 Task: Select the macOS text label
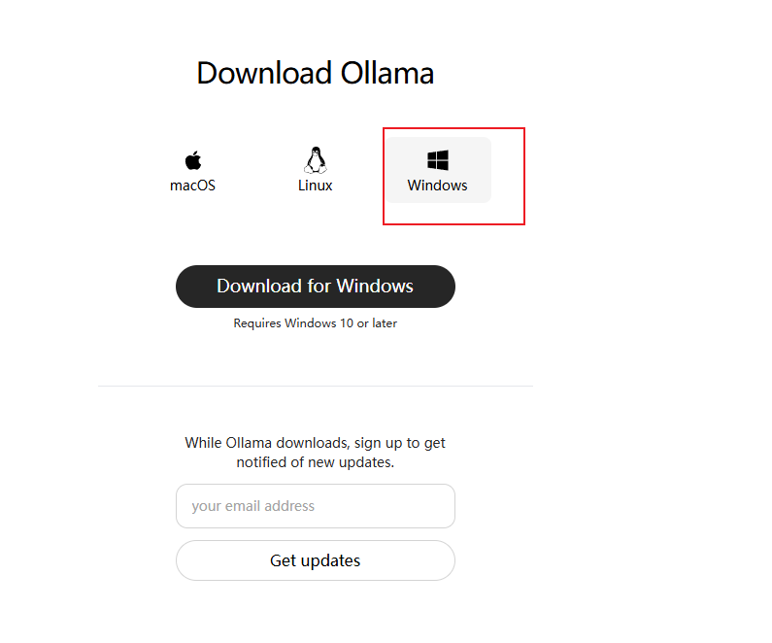[x=192, y=186]
